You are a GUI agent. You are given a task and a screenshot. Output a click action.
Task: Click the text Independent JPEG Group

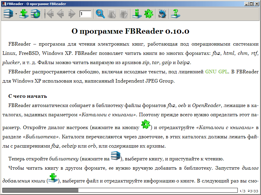point(145,81)
